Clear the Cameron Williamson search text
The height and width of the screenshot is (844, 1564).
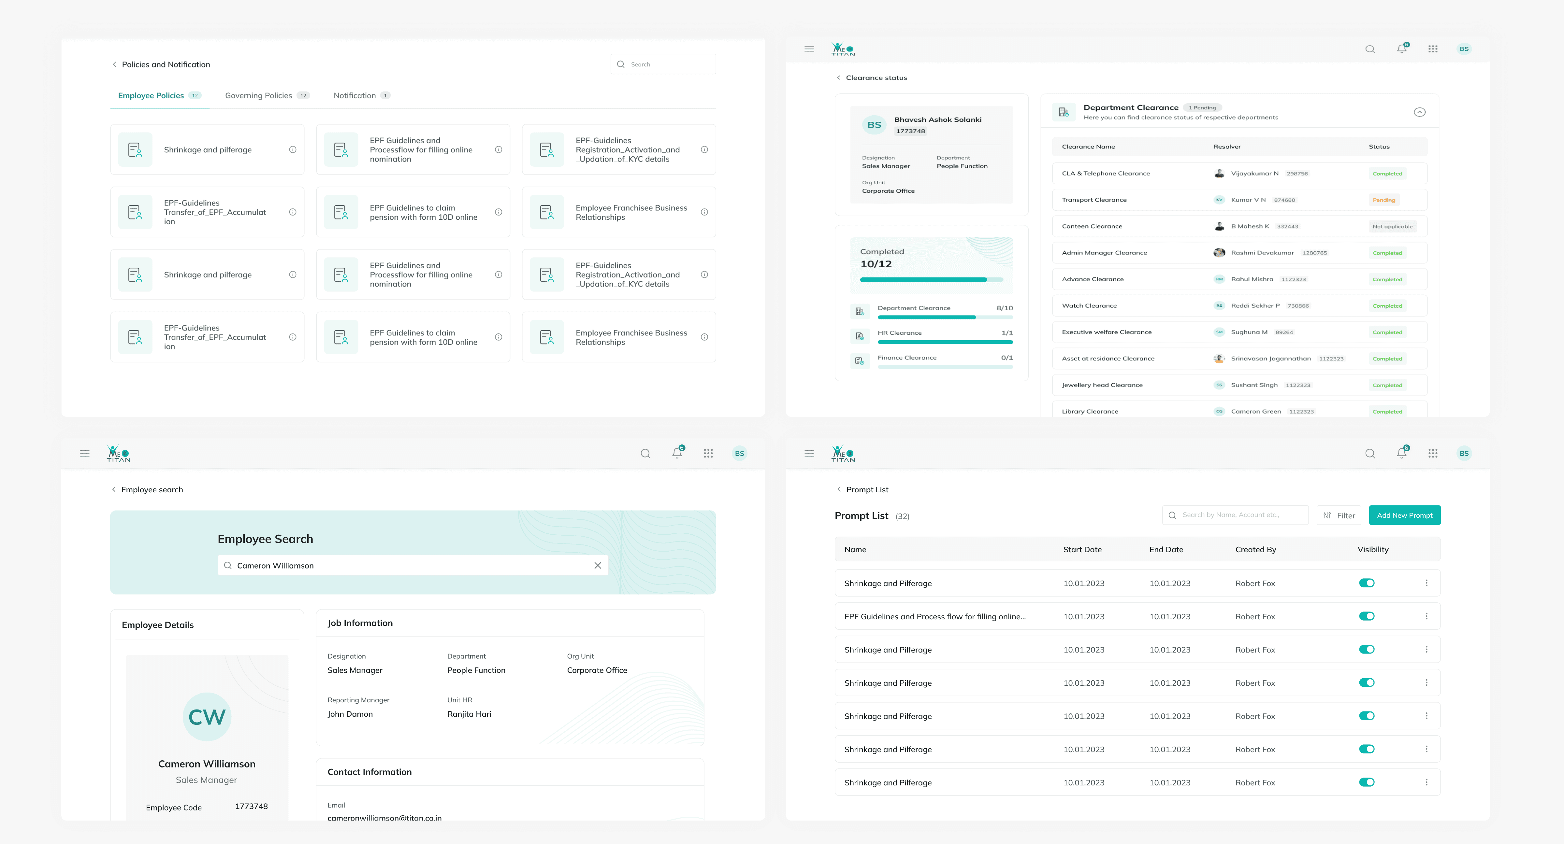pos(598,566)
